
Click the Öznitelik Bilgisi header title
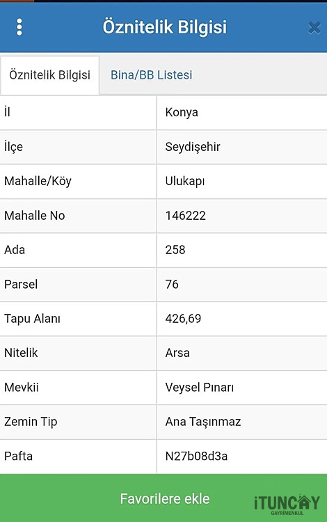pos(165,27)
